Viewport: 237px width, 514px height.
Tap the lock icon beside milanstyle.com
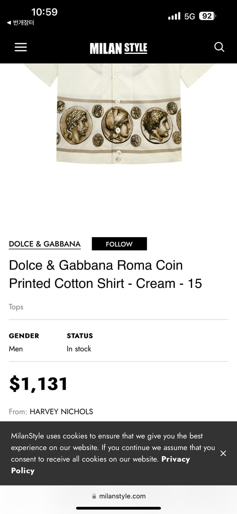coord(94,496)
